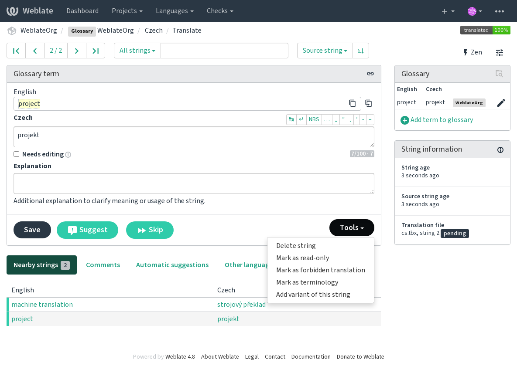517x373 pixels.
Task: Skip this string
Action: [x=150, y=230]
